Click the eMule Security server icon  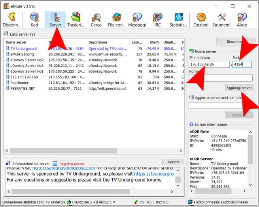point(8,54)
